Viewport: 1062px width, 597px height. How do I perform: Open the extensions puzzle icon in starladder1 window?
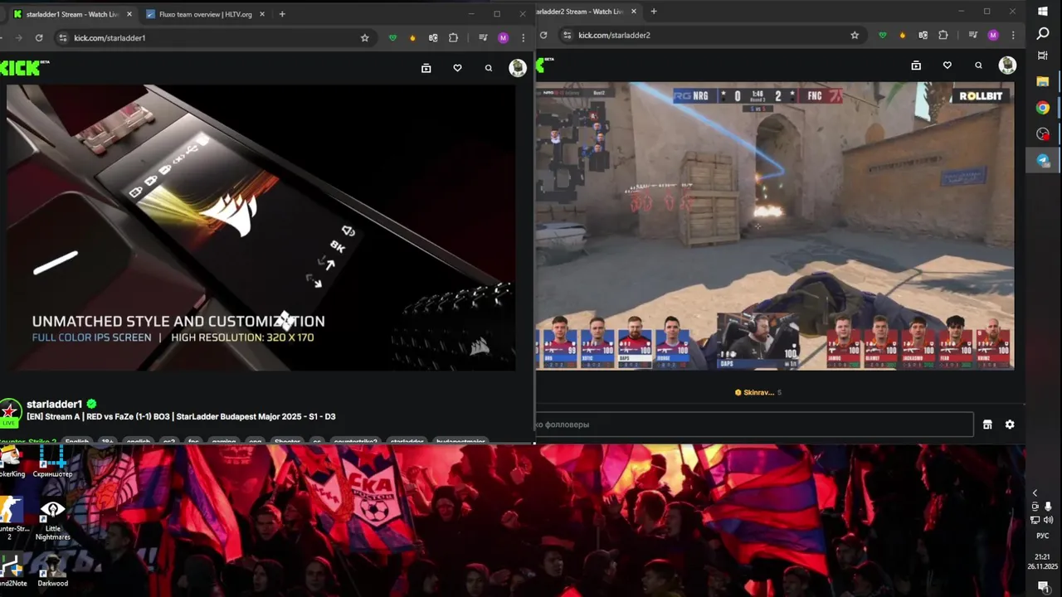tap(453, 37)
